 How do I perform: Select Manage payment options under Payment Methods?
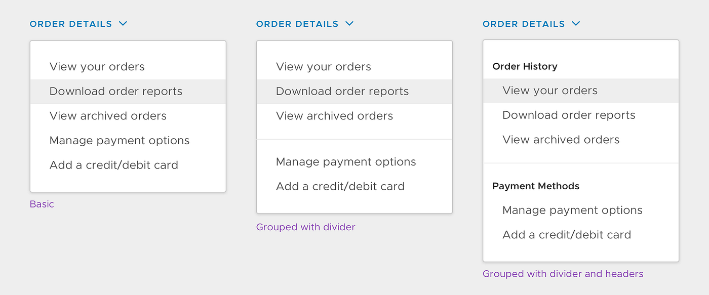point(572,210)
